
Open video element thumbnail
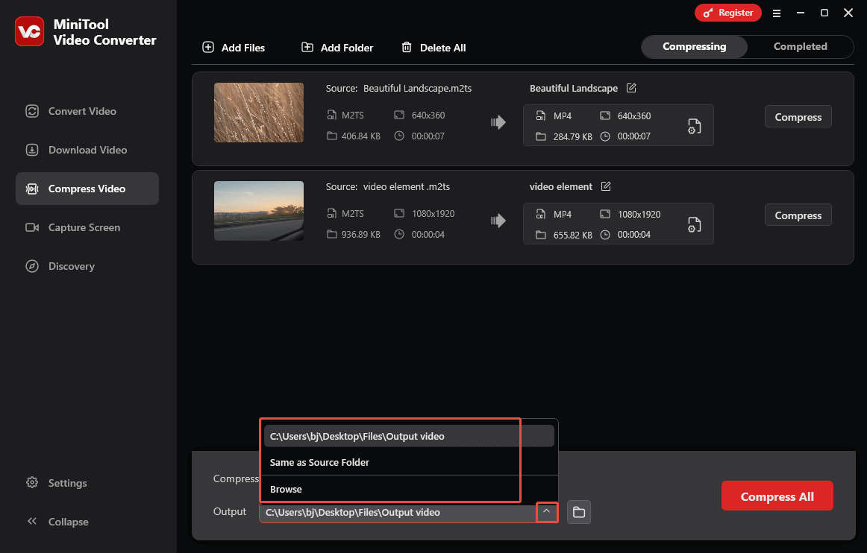pyautogui.click(x=259, y=211)
